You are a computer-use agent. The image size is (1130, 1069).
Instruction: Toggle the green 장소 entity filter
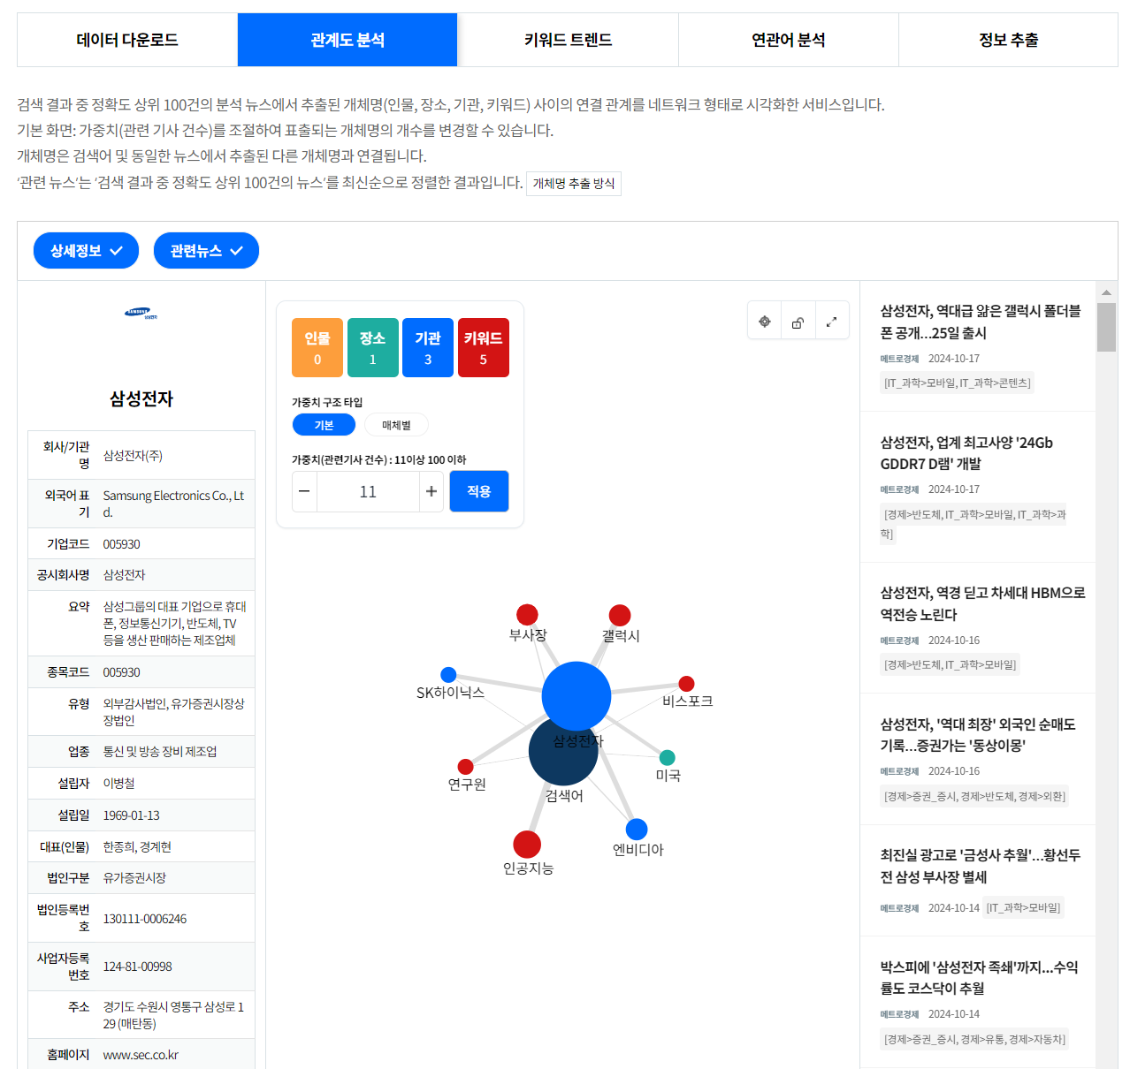pyautogui.click(x=372, y=347)
